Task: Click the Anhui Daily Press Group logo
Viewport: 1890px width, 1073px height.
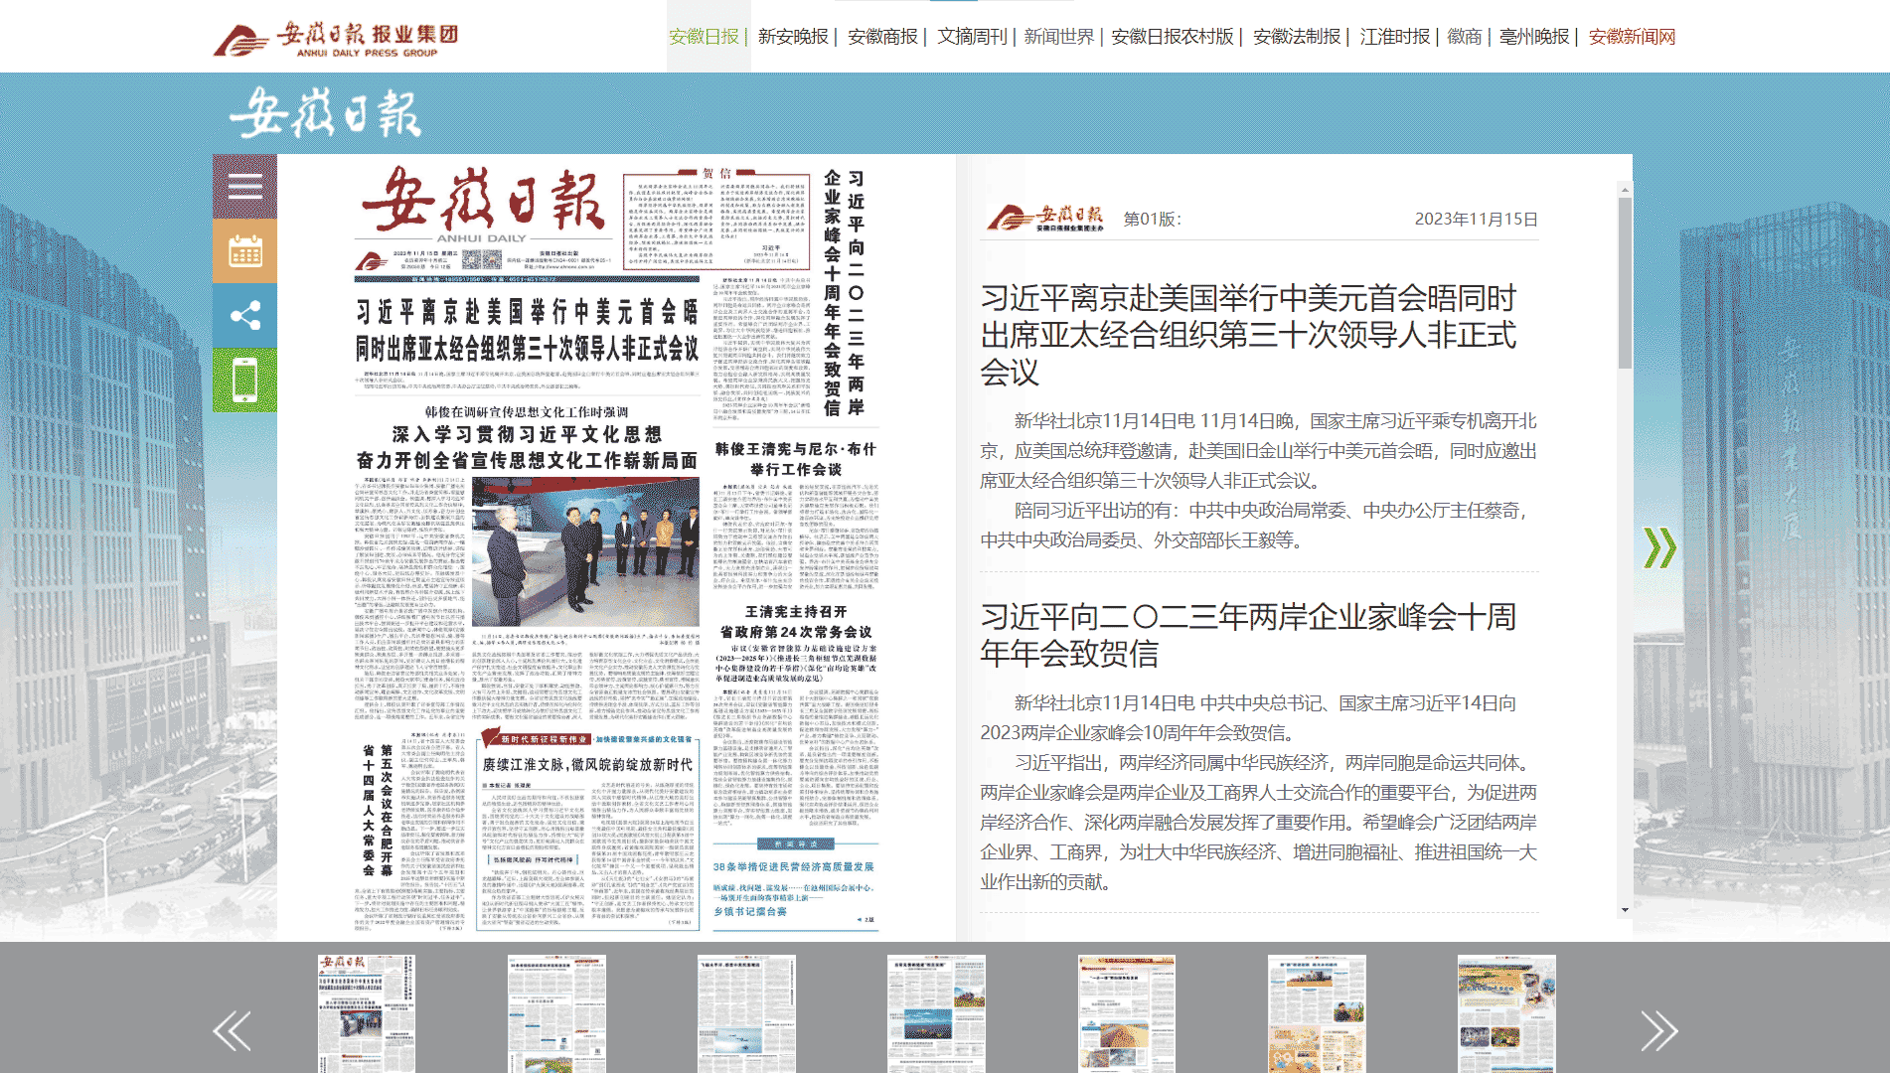Action: [336, 39]
